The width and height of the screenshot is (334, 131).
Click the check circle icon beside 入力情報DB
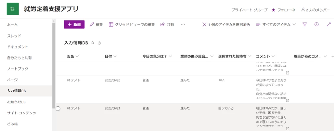coord(99,43)
